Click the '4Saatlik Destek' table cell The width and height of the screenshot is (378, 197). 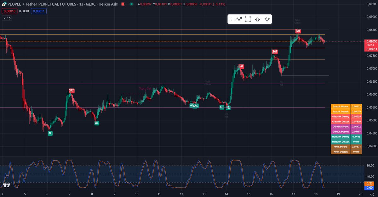pos(341,121)
